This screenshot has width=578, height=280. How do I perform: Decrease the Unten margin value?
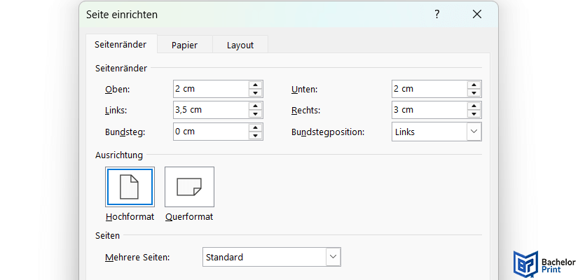(x=474, y=93)
